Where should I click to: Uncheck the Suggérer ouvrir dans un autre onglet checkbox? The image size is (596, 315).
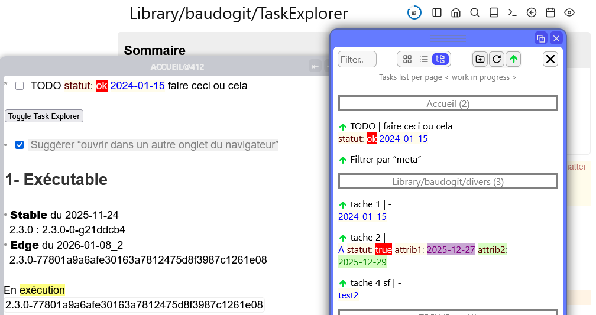pos(20,145)
